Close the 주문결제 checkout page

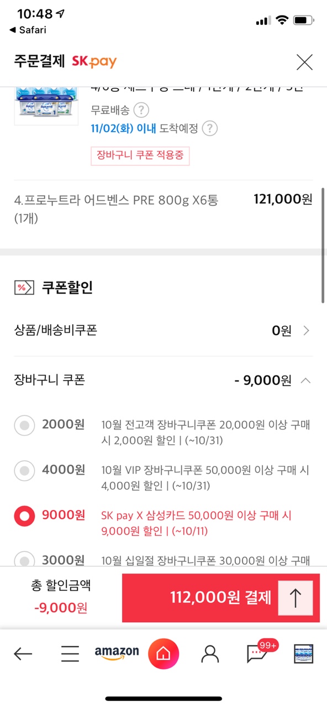tap(304, 62)
